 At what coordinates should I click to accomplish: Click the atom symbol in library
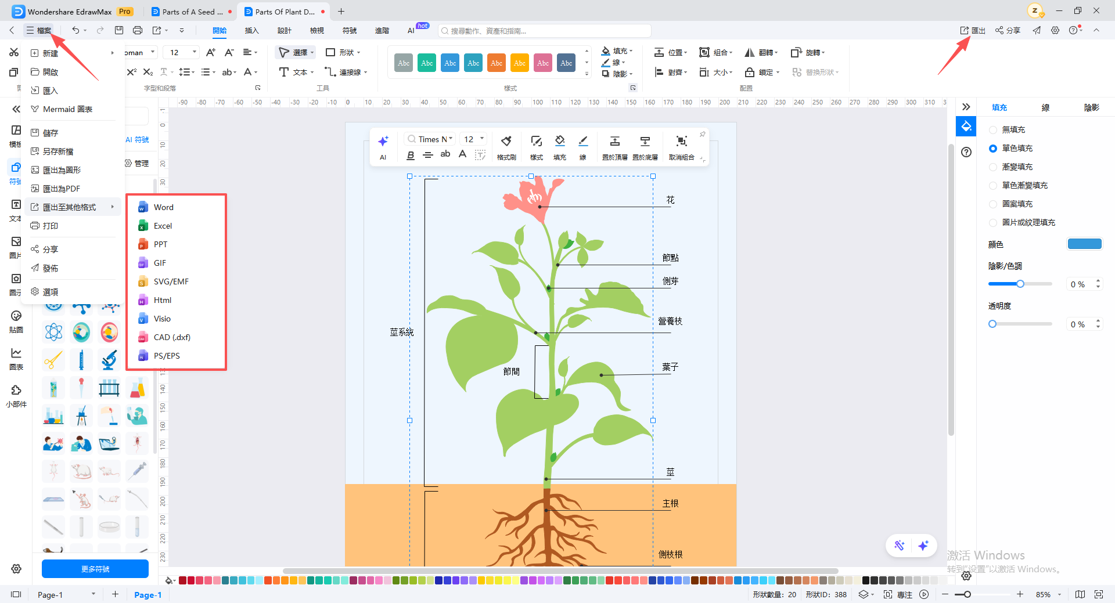pos(53,332)
